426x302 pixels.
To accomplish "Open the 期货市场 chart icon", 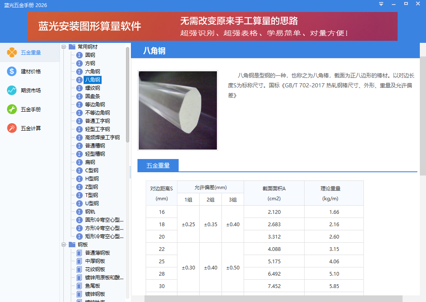I will coord(12,90).
